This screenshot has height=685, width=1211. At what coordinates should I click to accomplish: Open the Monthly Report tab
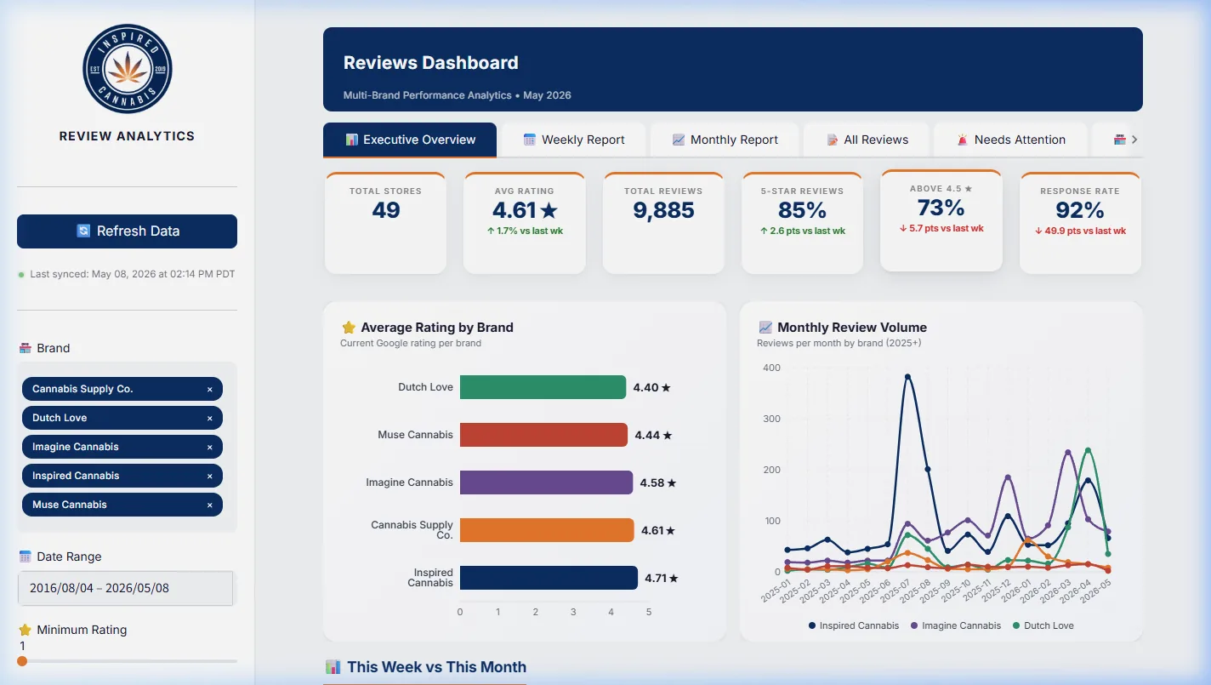click(x=725, y=140)
